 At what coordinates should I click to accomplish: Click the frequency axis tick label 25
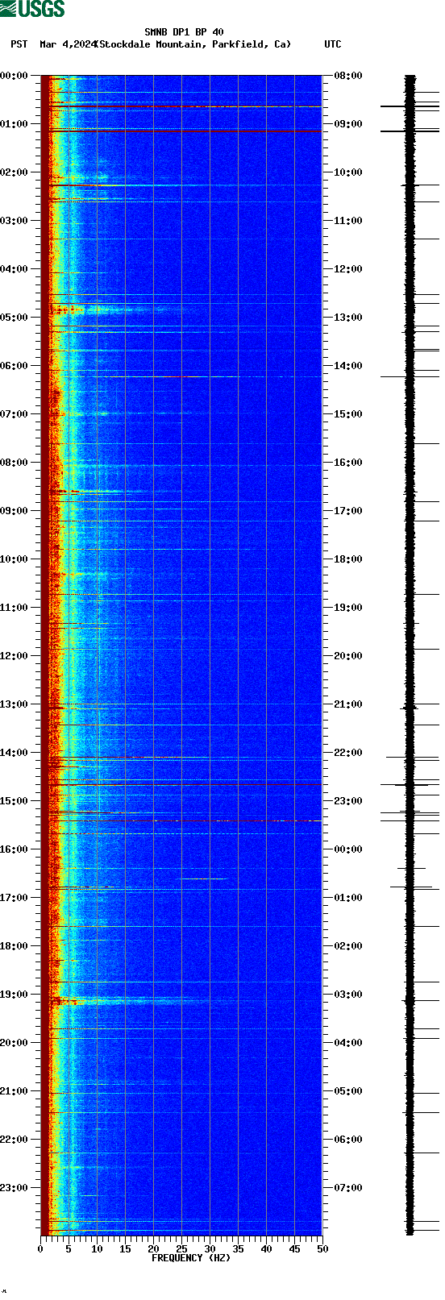(x=181, y=1249)
